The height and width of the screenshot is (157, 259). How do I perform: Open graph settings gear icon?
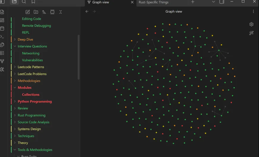coord(251,24)
